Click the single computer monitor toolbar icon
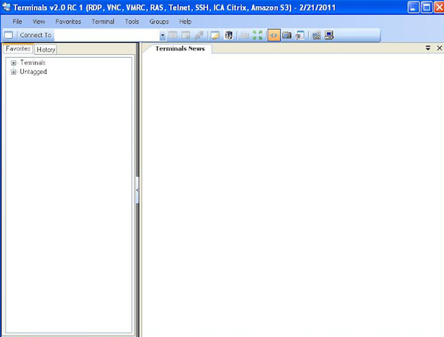The width and height of the screenshot is (444, 337). (329, 36)
